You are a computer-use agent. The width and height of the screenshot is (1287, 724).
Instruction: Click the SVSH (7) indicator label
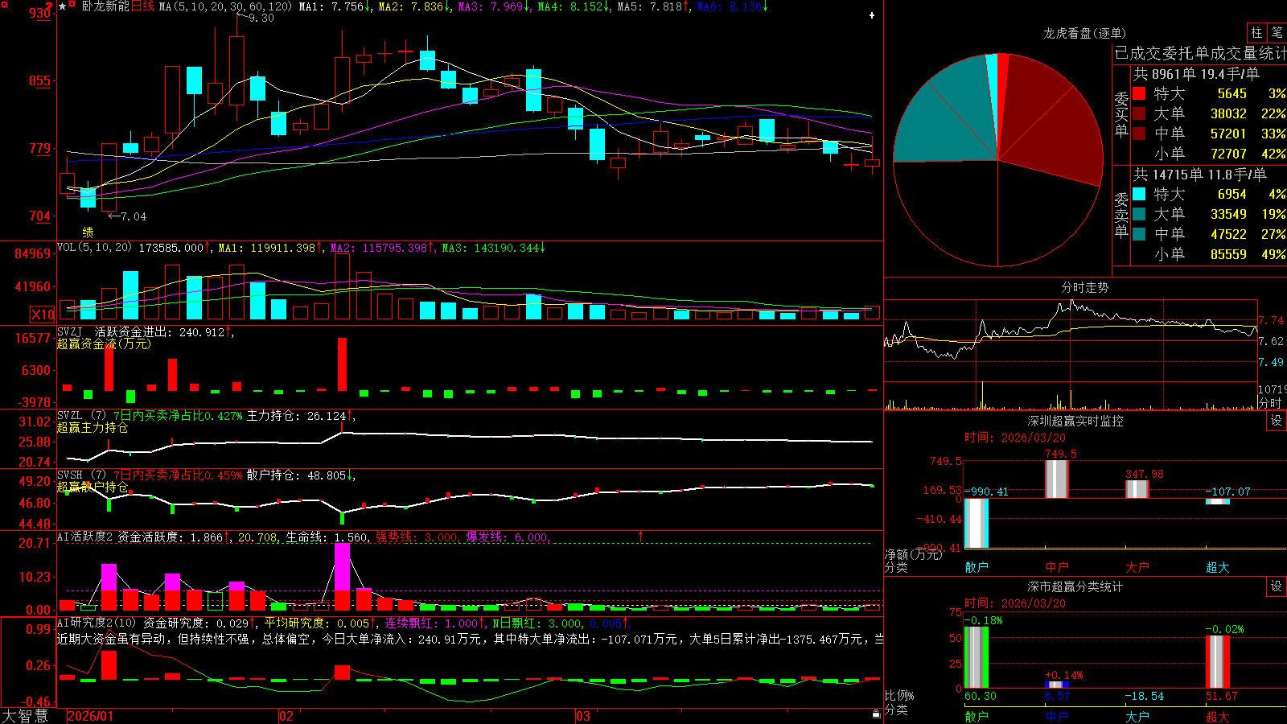click(81, 475)
